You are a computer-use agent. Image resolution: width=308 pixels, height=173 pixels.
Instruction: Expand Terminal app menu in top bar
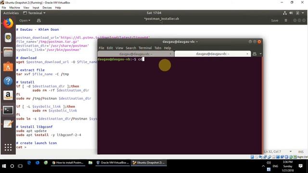[34, 13]
